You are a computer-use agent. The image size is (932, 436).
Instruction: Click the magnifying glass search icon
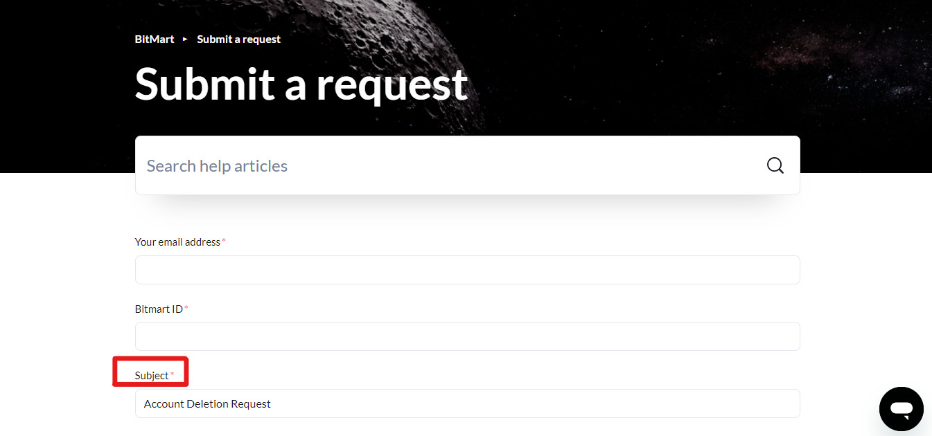(775, 165)
